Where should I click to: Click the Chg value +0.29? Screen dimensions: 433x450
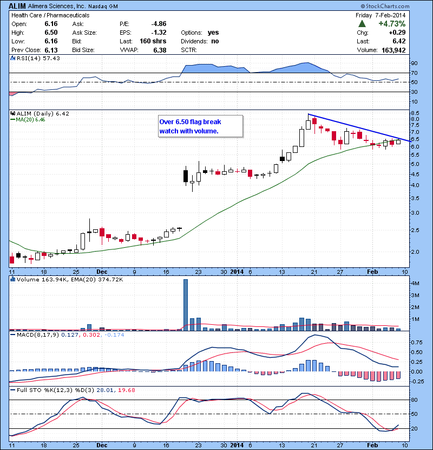coord(397,33)
